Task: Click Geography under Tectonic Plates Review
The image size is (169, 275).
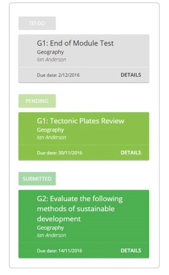Action: click(50, 130)
